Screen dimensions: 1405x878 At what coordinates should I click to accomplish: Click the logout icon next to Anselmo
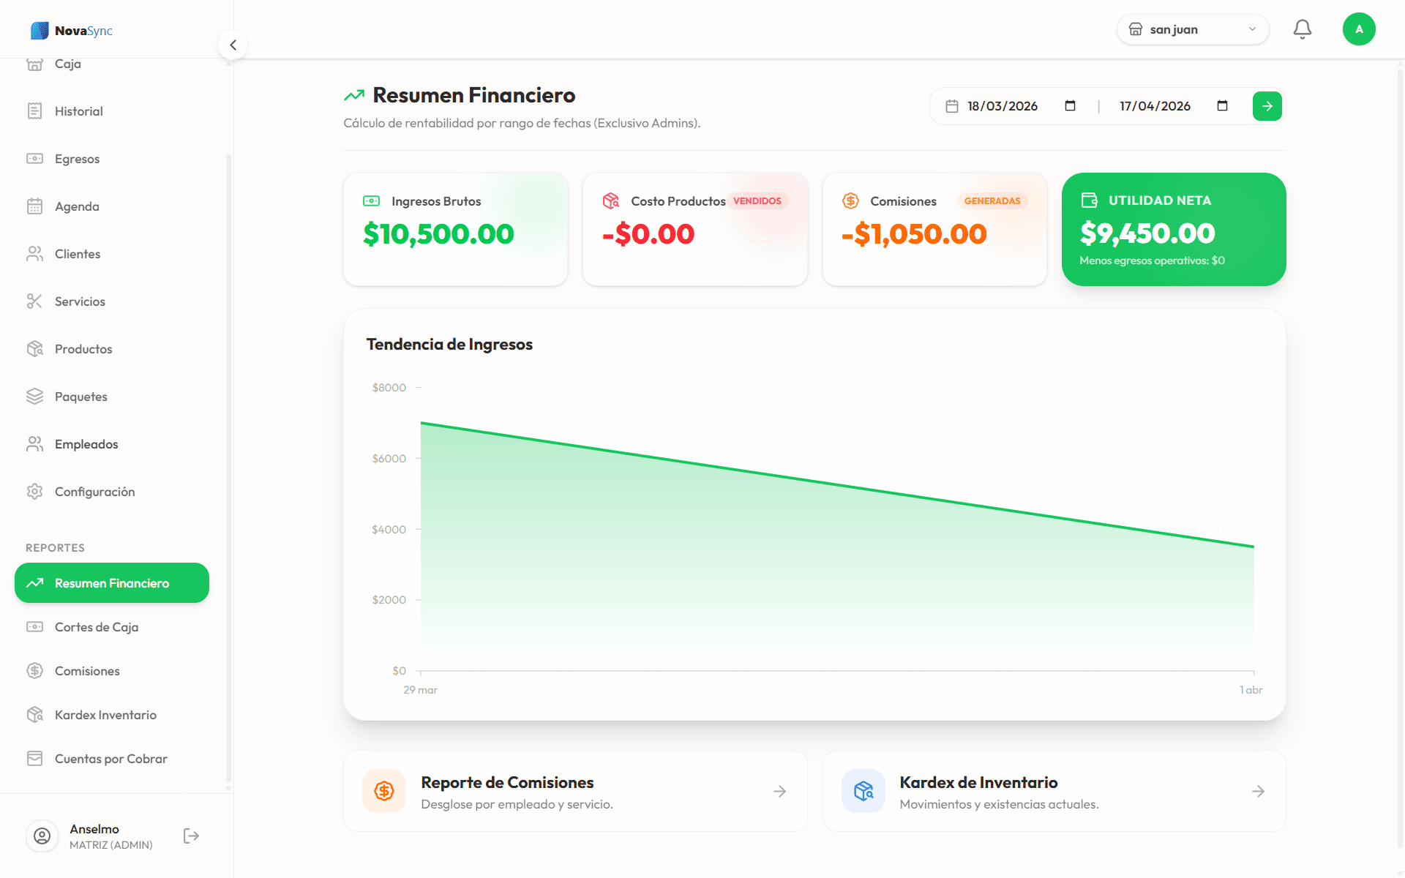point(191,836)
